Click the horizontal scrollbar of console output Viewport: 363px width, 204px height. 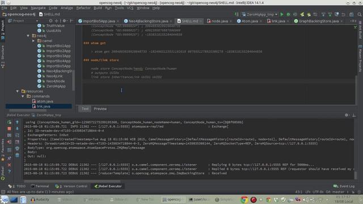coord(72,181)
